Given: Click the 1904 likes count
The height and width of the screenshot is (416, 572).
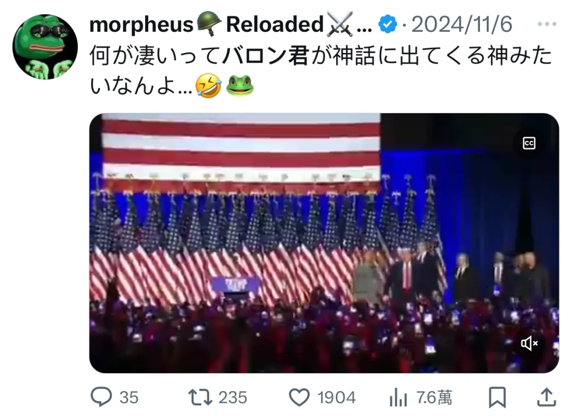Looking at the screenshot, I should tap(336, 397).
